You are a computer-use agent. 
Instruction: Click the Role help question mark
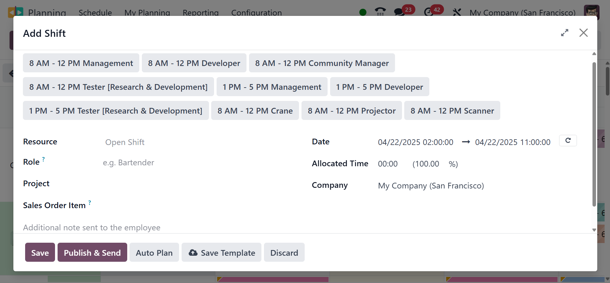click(x=44, y=159)
